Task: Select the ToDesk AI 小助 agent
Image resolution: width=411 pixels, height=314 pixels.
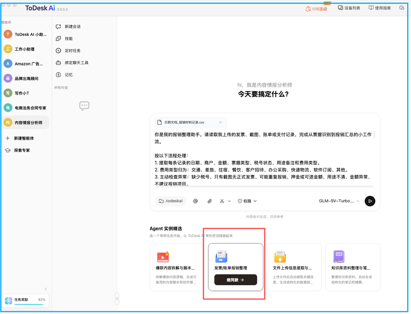Action: [x=26, y=34]
